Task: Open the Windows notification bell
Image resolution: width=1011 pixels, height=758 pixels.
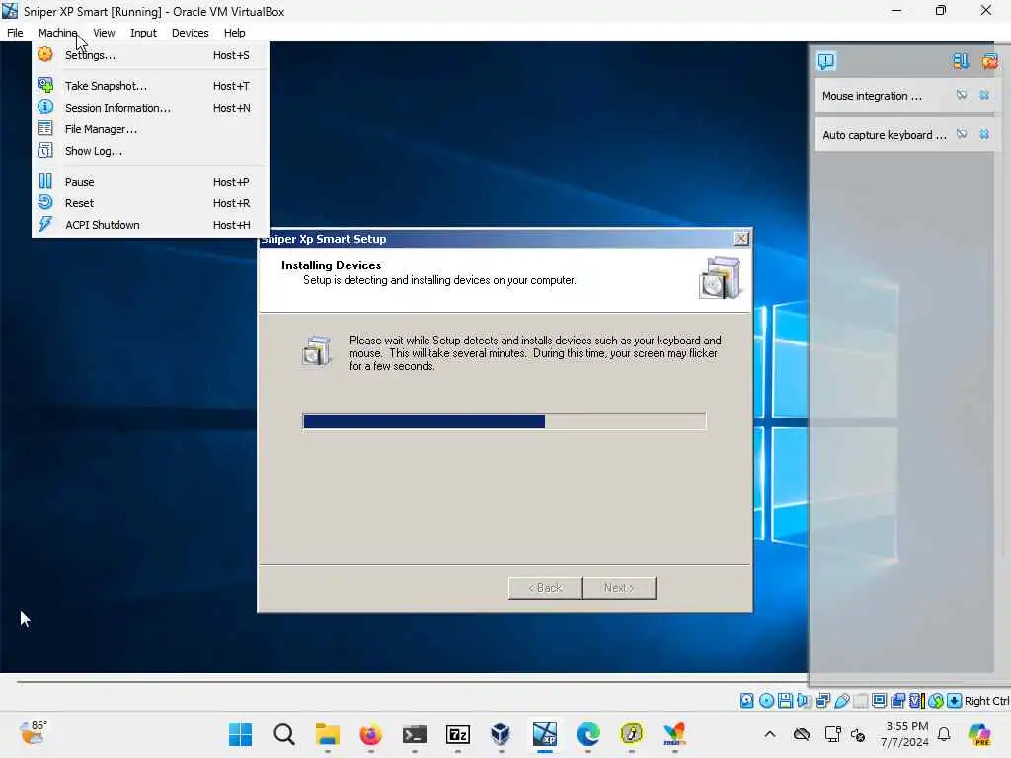Action: click(x=944, y=734)
